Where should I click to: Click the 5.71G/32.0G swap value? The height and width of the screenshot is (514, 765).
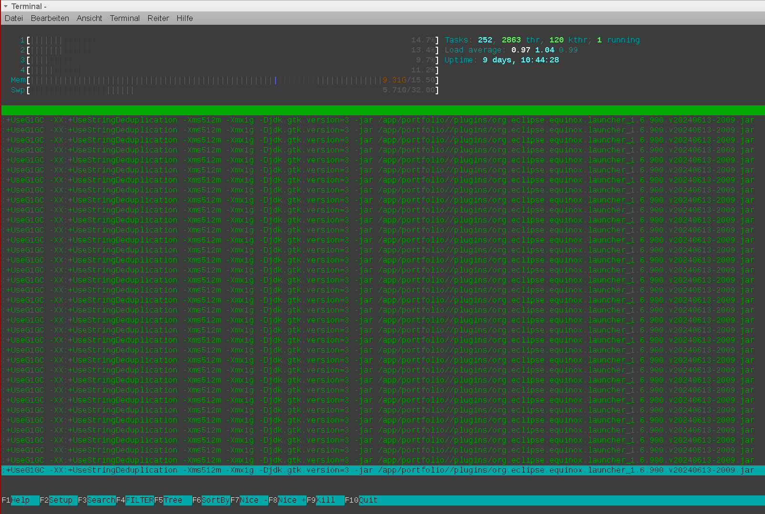pyautogui.click(x=408, y=90)
